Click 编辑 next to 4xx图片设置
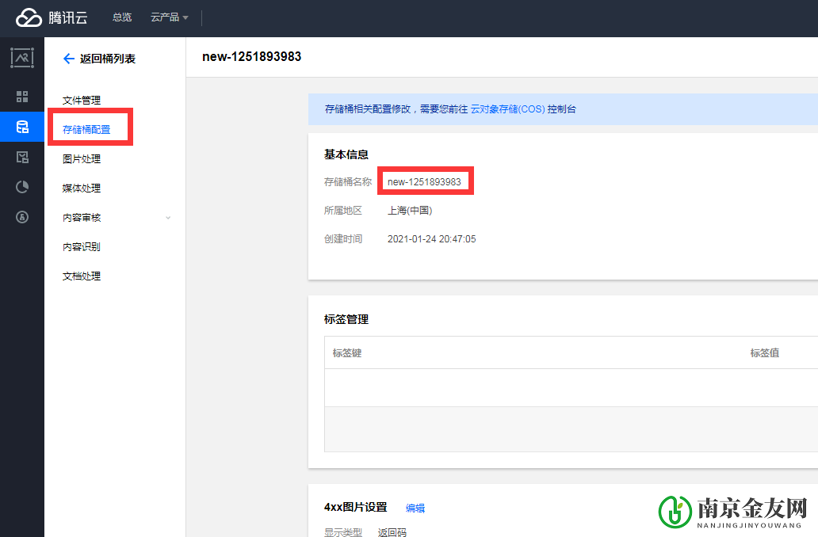The width and height of the screenshot is (818, 537). [x=415, y=508]
